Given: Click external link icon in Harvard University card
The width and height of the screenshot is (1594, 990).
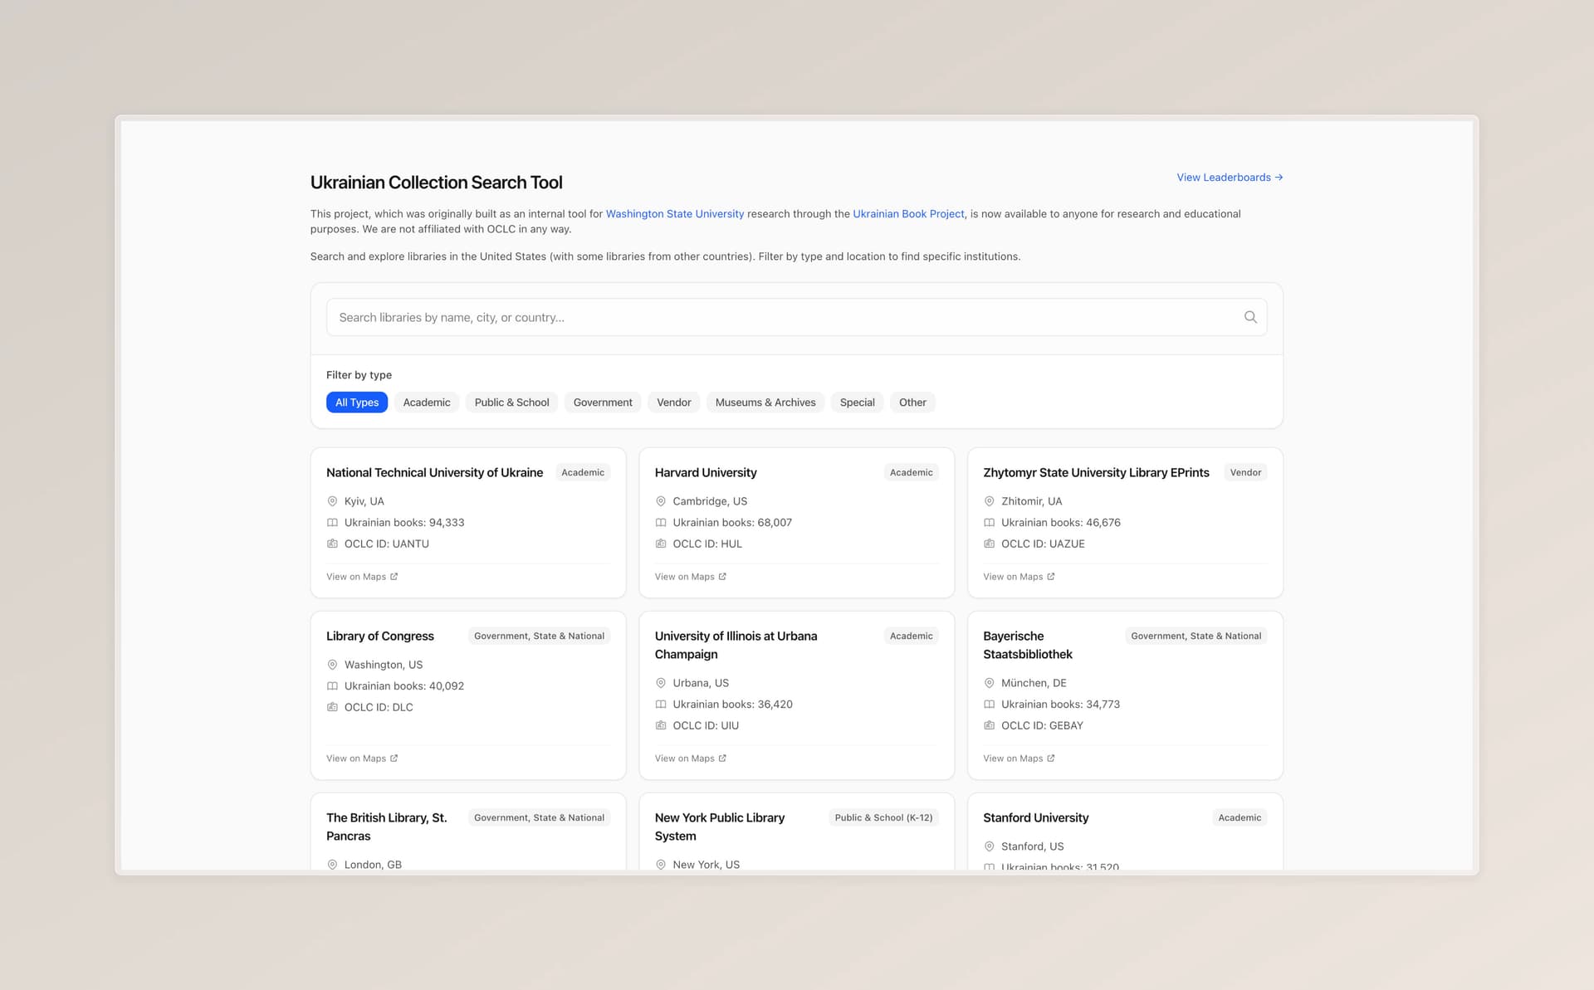Looking at the screenshot, I should [722, 577].
